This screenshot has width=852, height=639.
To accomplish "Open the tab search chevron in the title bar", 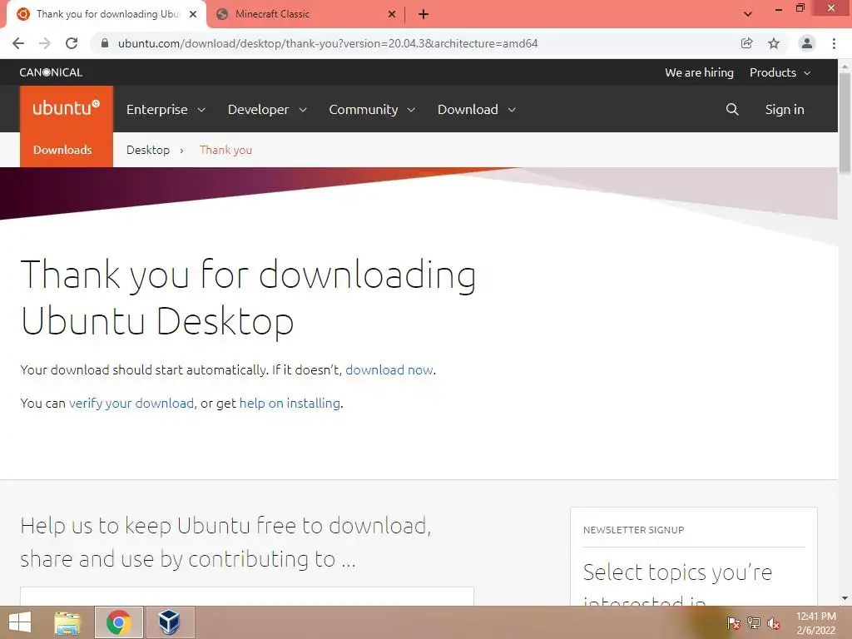I will (748, 14).
